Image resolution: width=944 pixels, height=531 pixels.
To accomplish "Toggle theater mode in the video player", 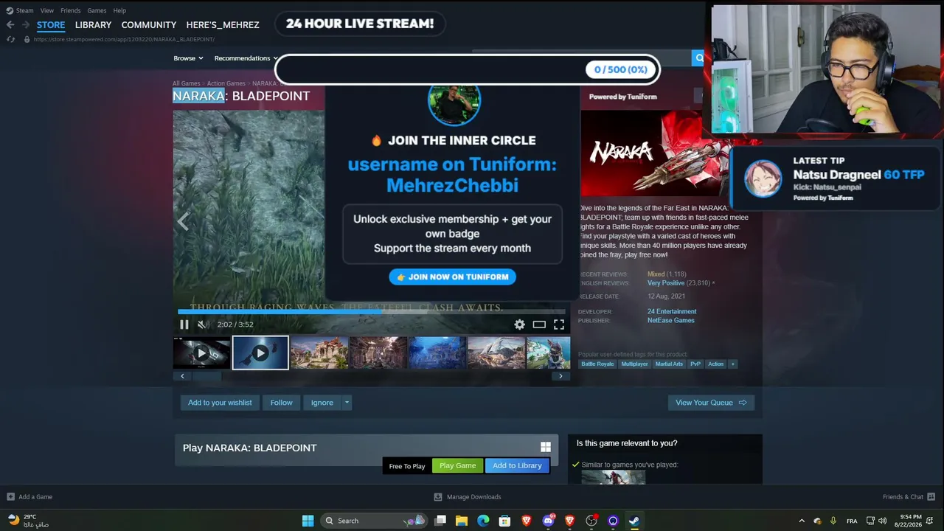I will click(x=539, y=324).
